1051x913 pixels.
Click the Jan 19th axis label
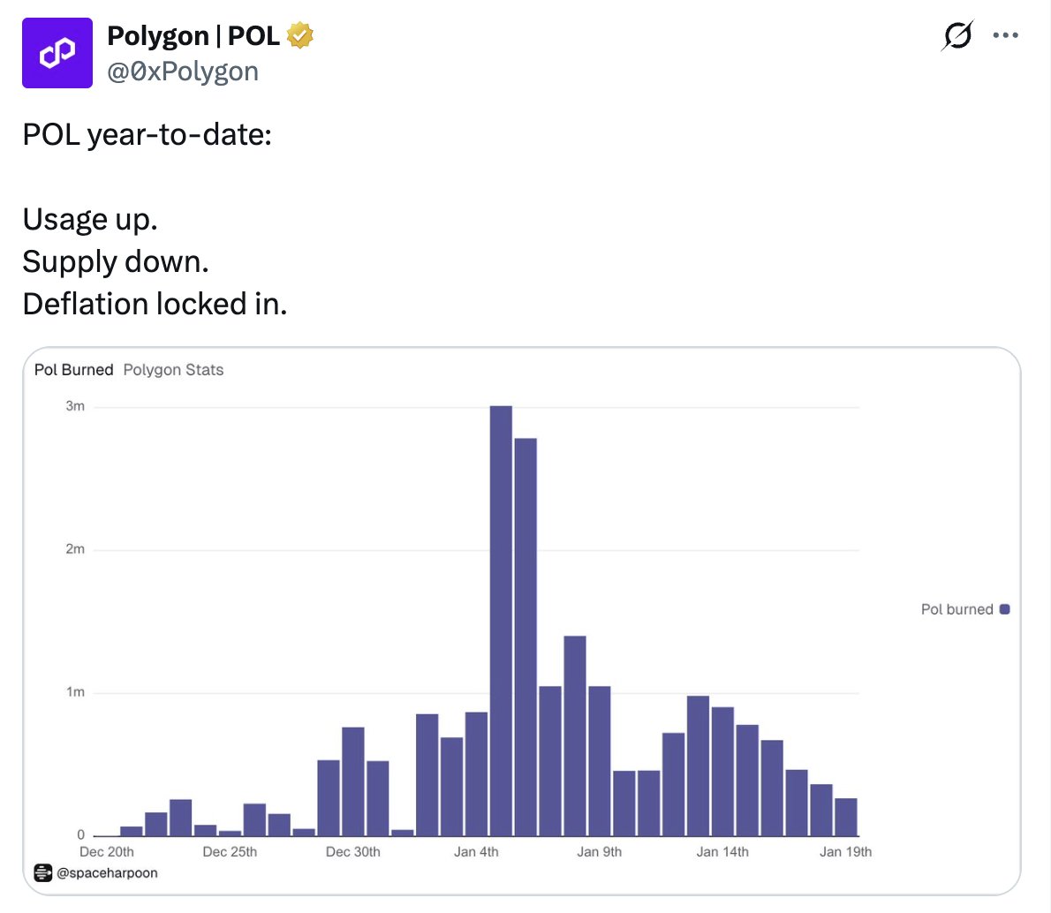pos(845,852)
